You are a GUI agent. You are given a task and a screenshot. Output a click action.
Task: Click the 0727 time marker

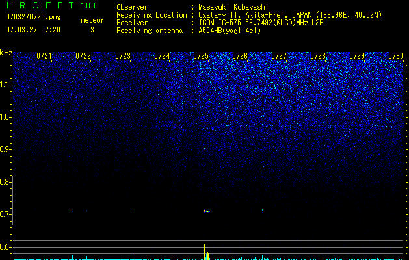click(279, 56)
